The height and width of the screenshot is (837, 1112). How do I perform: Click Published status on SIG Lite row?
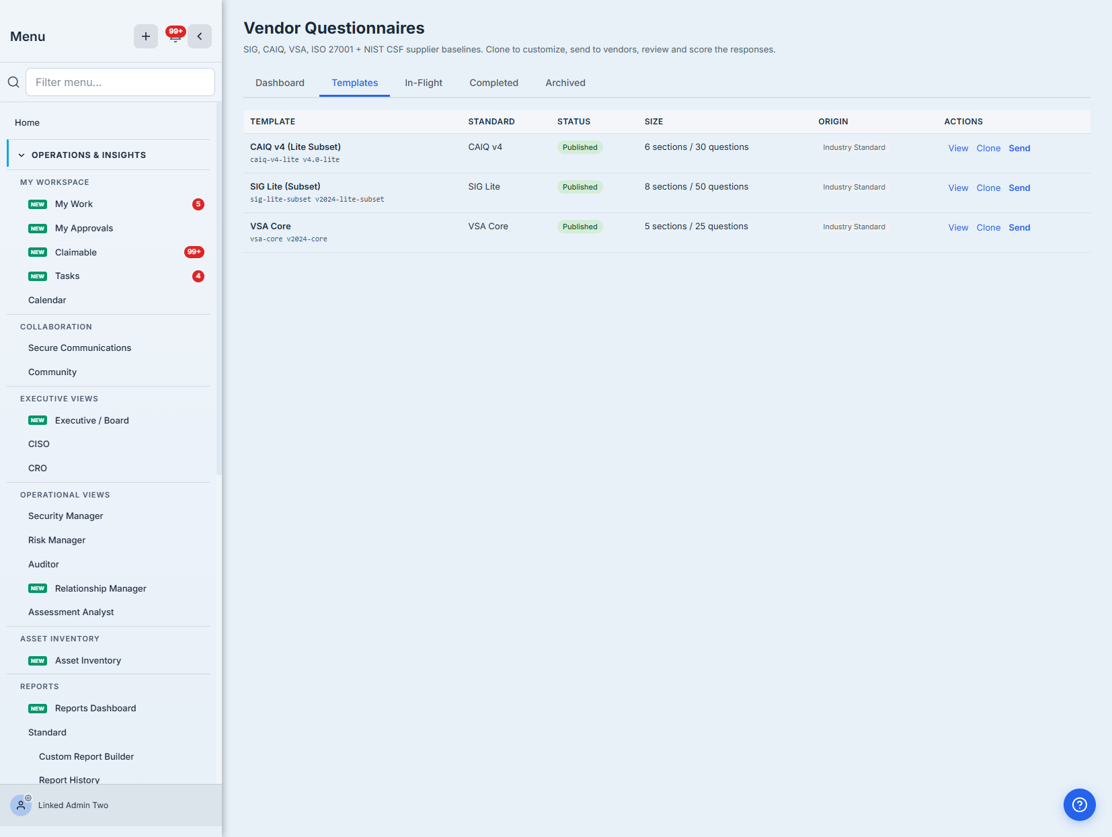[580, 187]
